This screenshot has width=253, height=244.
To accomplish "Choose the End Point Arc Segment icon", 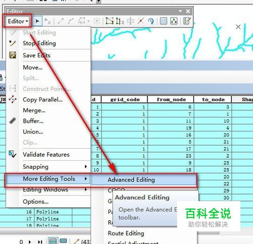I will coord(71,21).
